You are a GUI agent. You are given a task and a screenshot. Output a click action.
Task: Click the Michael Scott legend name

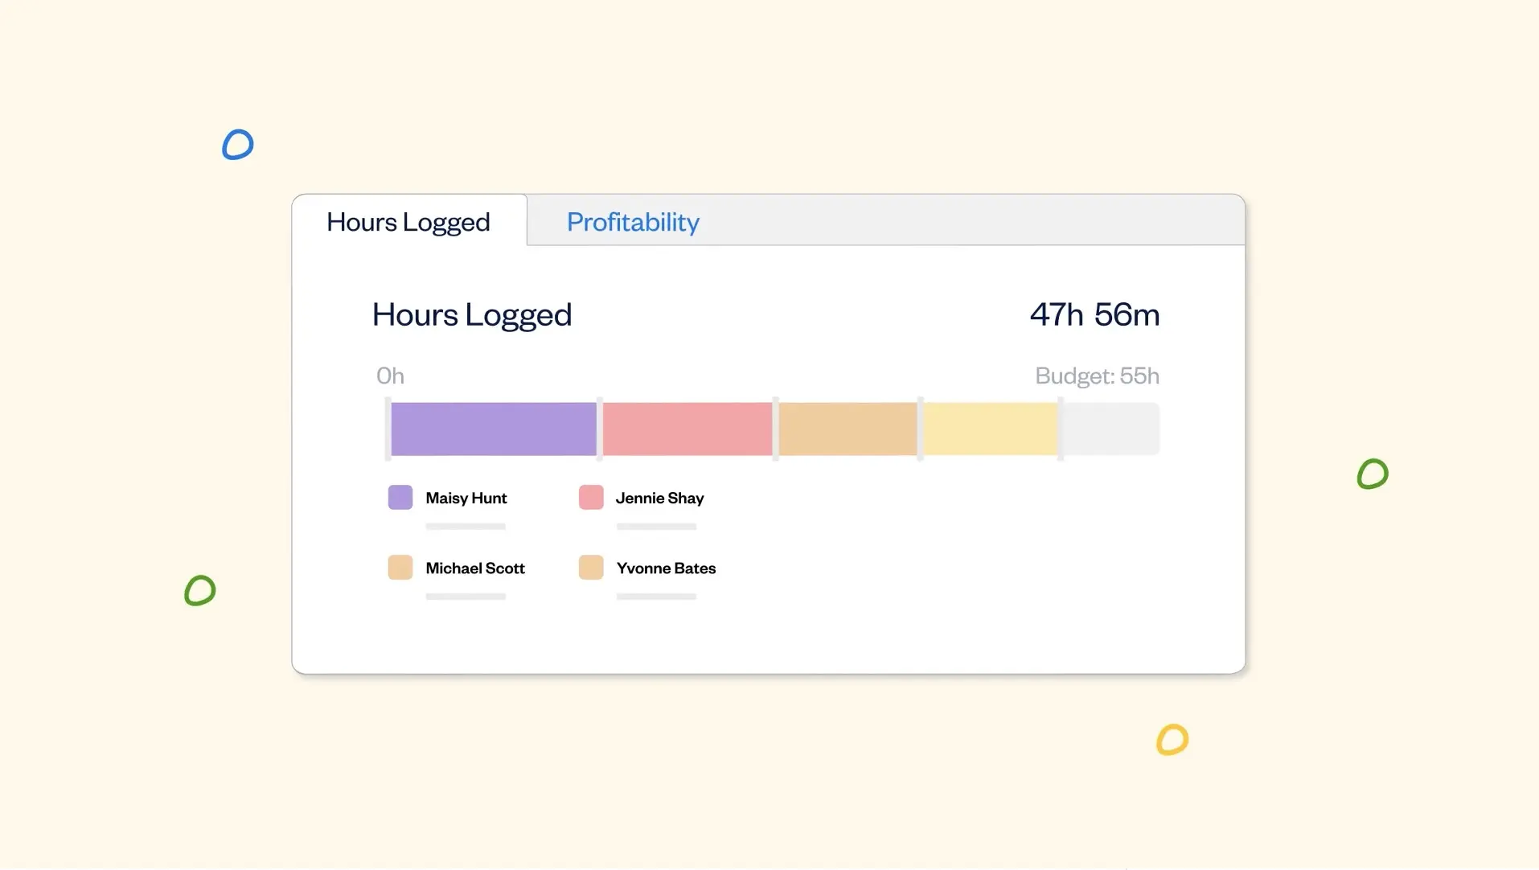pyautogui.click(x=475, y=568)
